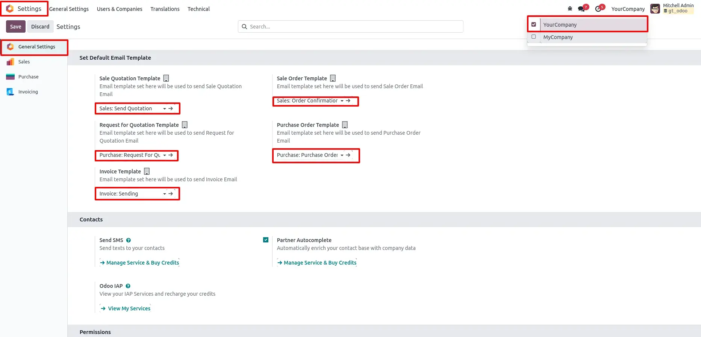Open the Invoice: Sending record via arrow
The height and width of the screenshot is (337, 701).
point(171,194)
